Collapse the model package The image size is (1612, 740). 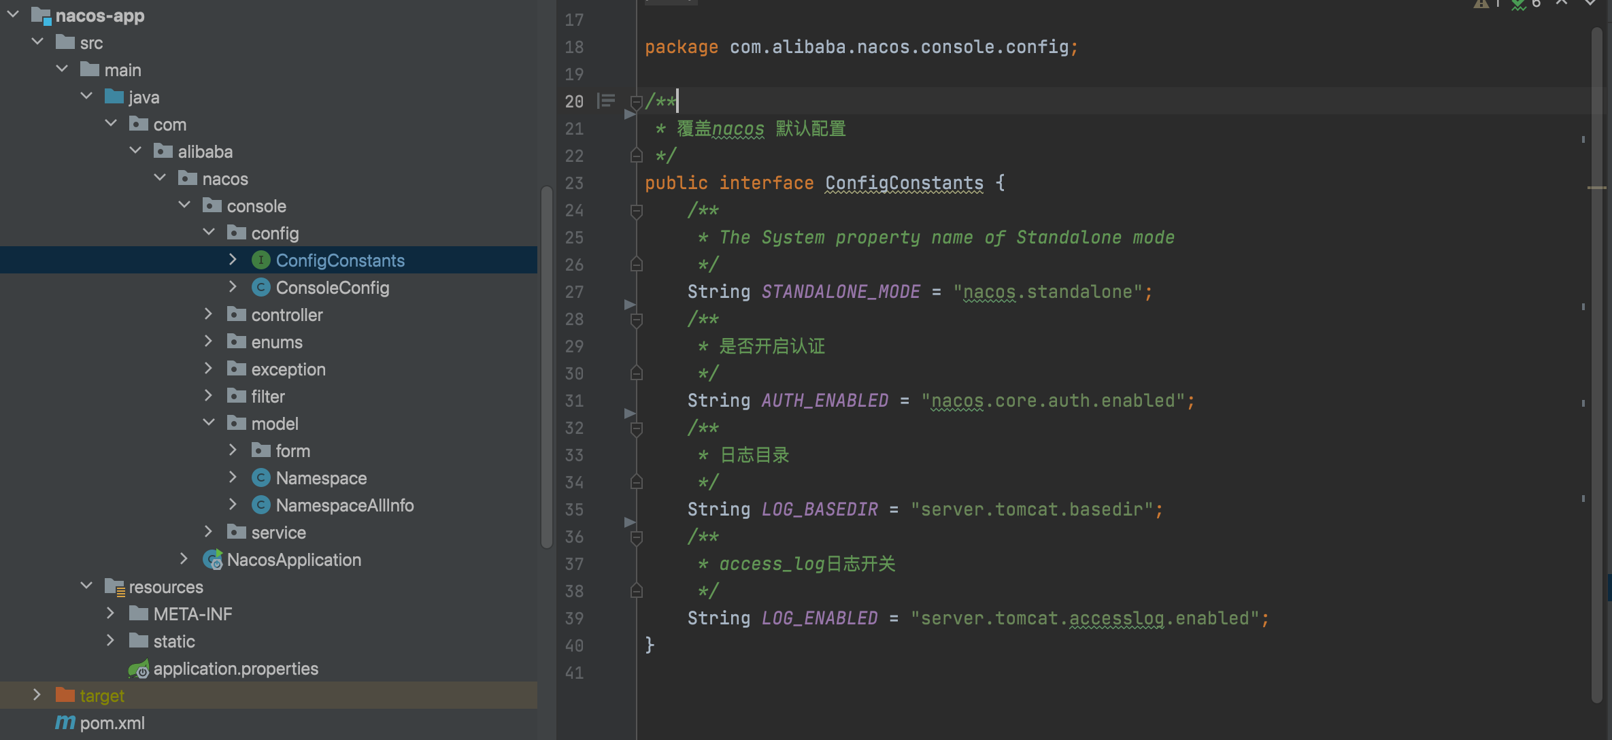coord(209,422)
